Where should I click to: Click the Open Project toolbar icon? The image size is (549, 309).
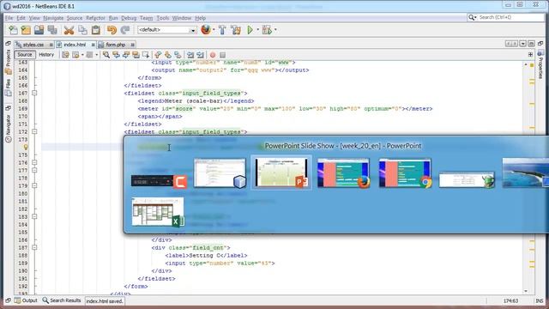pyautogui.click(x=39, y=30)
